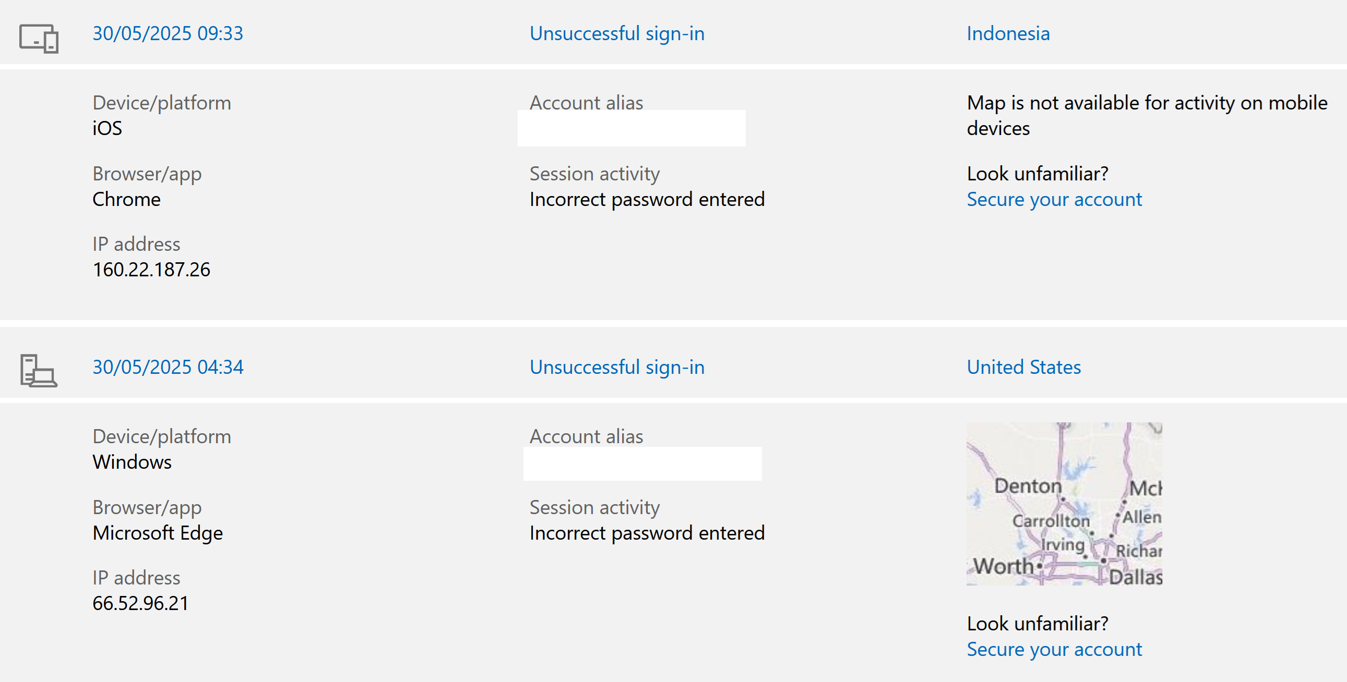Click the redacted account alias of Windows entry
The image size is (1347, 682).
[x=642, y=464]
